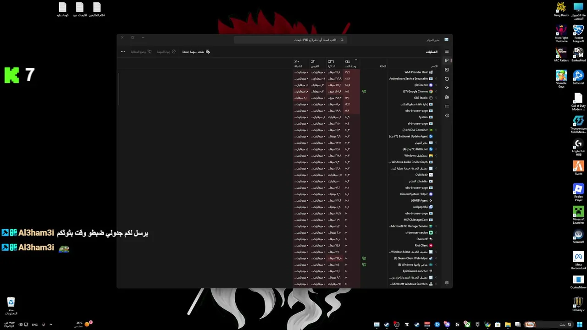This screenshot has width=587, height=330.
Task: Open the Gang Beasts desktop shortcut
Action: [561, 9]
